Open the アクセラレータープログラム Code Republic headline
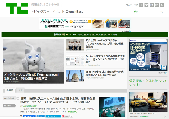 click(x=104, y=43)
